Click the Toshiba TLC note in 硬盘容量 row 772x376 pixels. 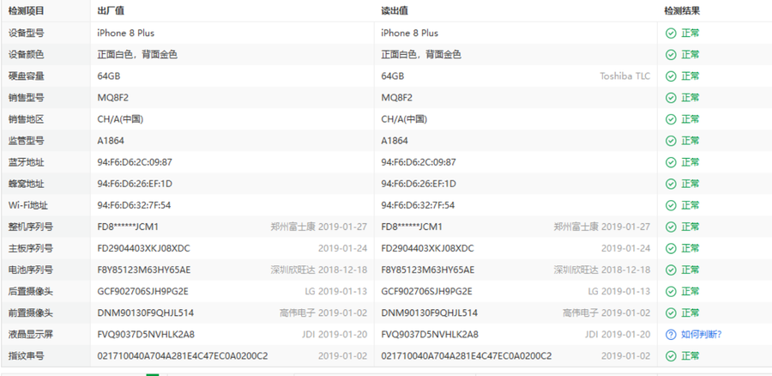click(624, 76)
